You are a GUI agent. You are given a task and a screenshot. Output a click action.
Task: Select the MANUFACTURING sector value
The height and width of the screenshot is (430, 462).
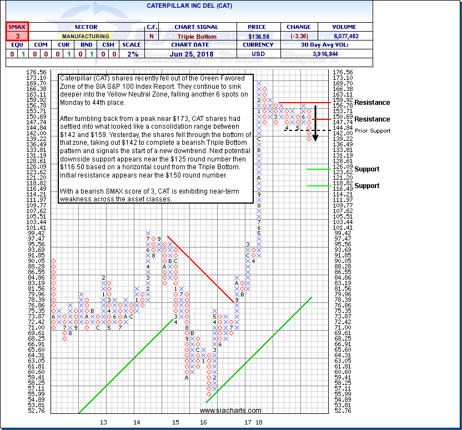[x=86, y=36]
